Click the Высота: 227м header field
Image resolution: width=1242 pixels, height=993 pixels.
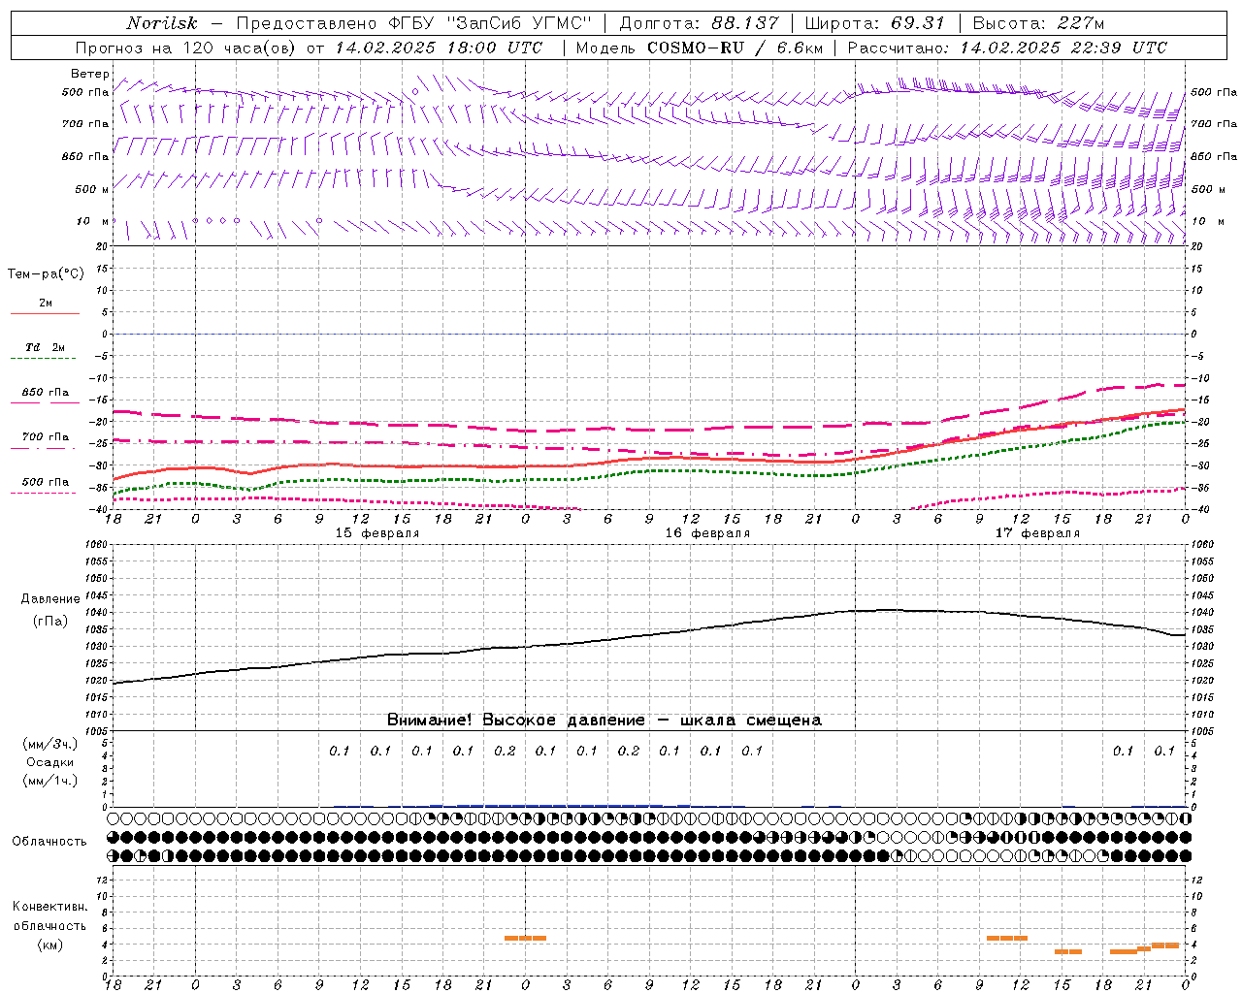coord(1038,23)
